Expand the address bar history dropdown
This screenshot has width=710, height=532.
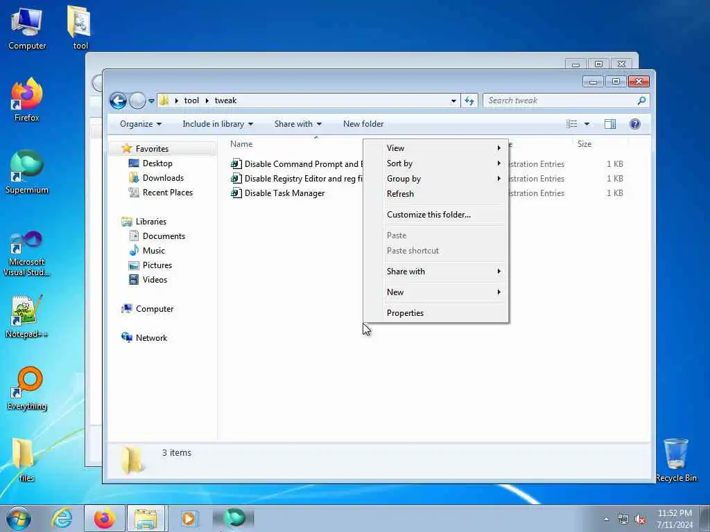(x=453, y=101)
